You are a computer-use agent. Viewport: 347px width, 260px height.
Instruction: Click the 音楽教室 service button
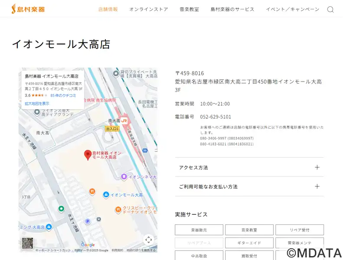point(249,230)
